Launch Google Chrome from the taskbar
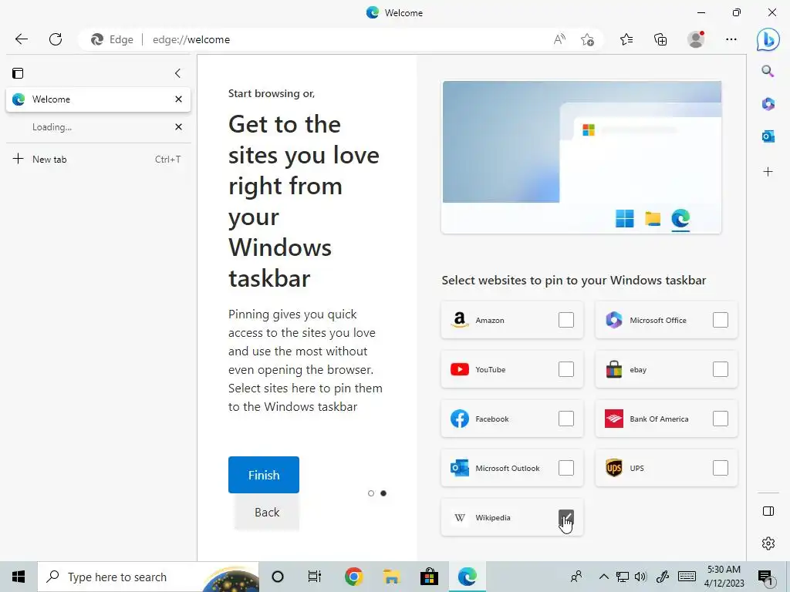The image size is (790, 592). [x=353, y=577]
